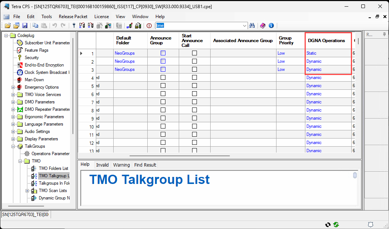
Task: Toggle Start Announce Call checkbox in row 2
Action: coord(194,61)
